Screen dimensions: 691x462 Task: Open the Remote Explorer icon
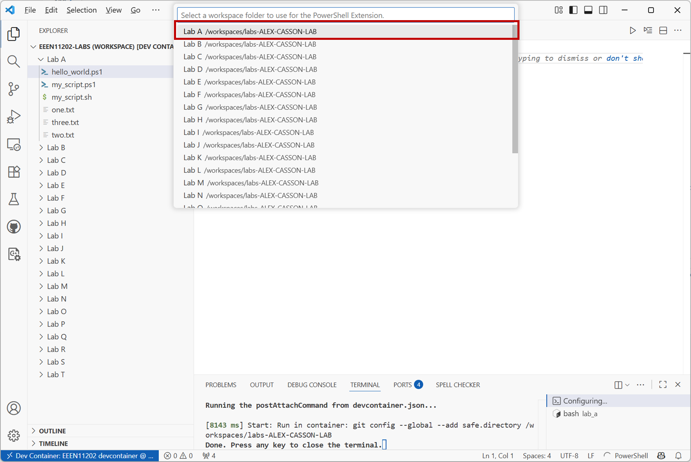pos(14,145)
